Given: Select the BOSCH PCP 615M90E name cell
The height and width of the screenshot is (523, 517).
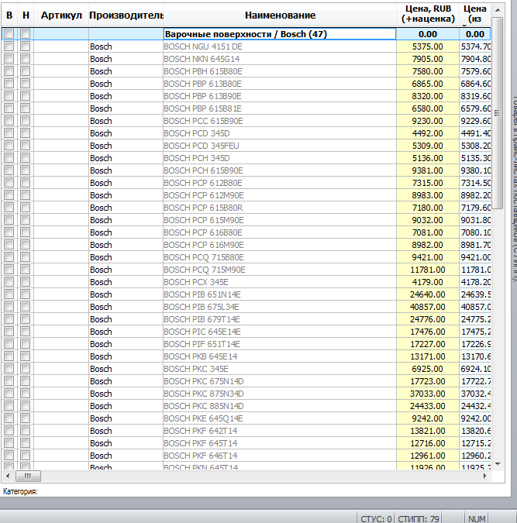Looking at the screenshot, I should pyautogui.click(x=280, y=220).
